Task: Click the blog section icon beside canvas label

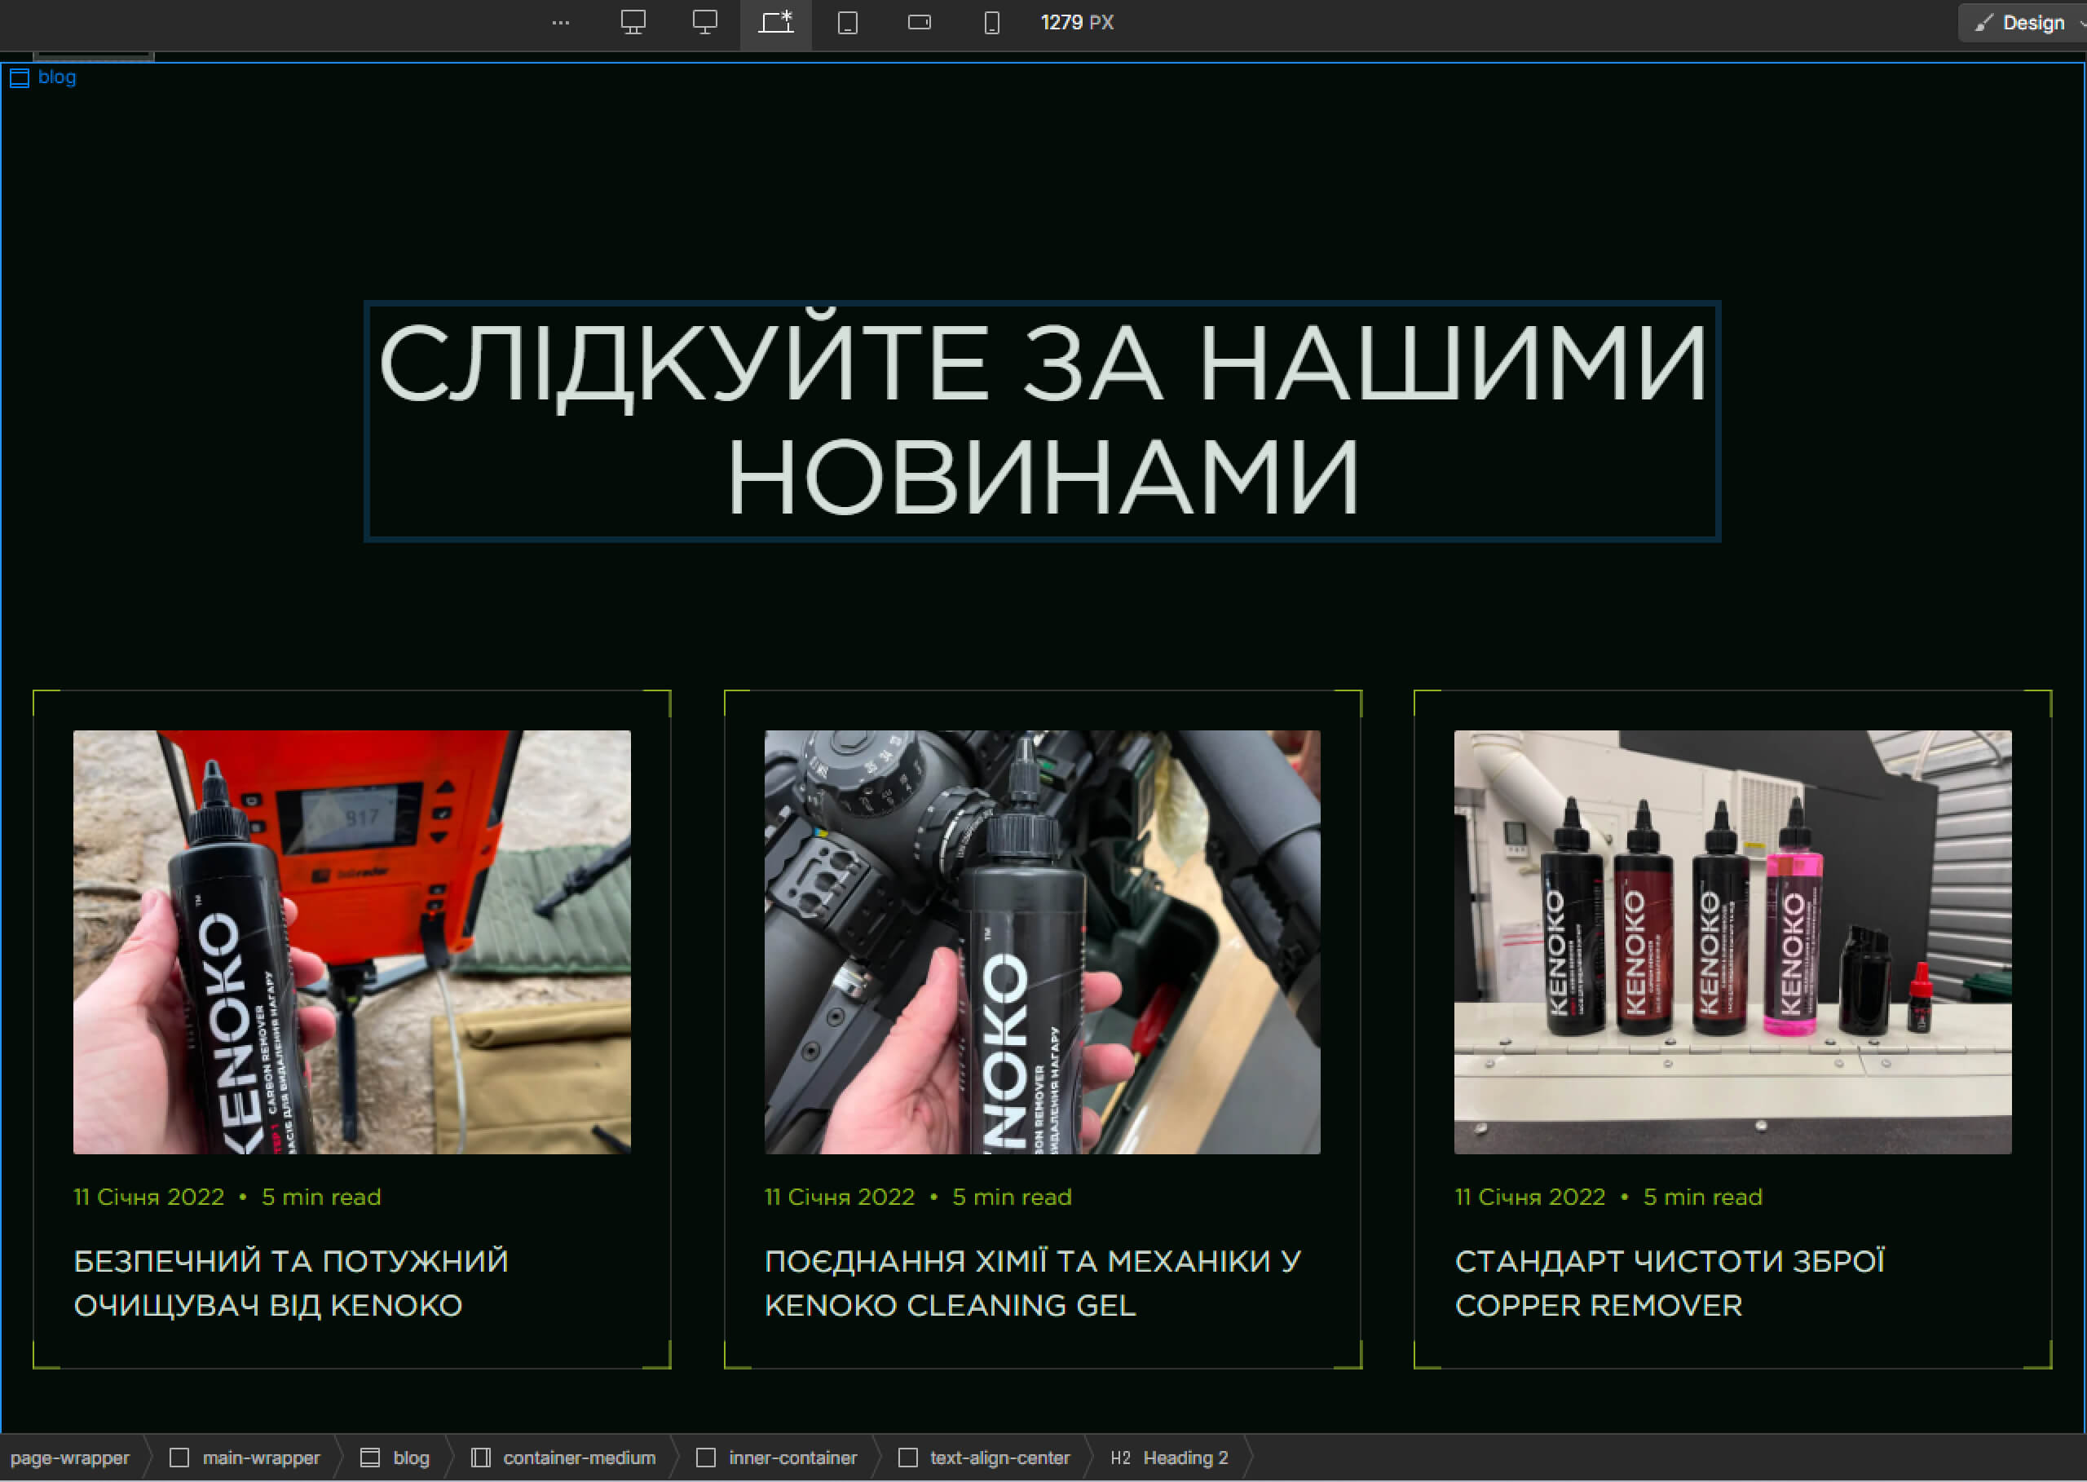Action: pos(20,77)
